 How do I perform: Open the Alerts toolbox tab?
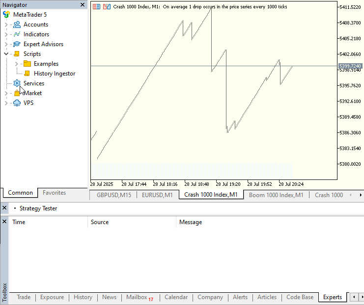pyautogui.click(x=240, y=297)
